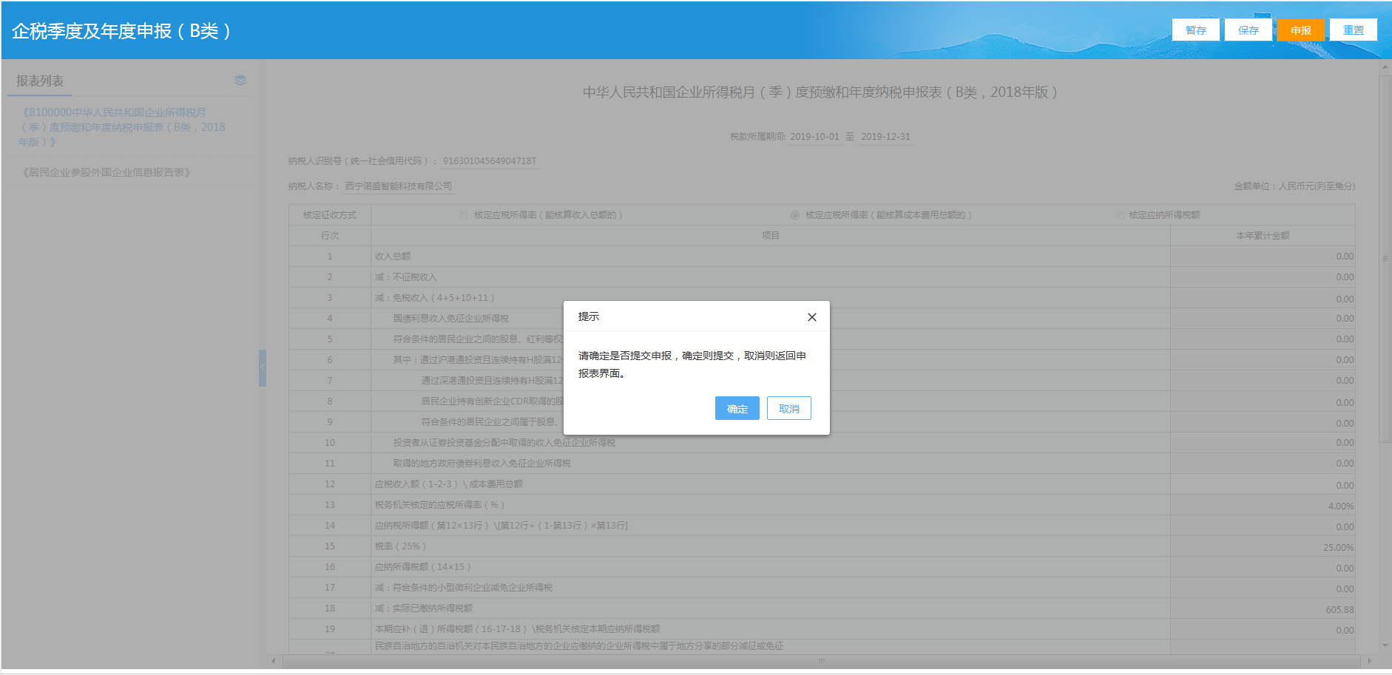
Task: Click the 本年累计金额 column header
Action: pos(1262,235)
